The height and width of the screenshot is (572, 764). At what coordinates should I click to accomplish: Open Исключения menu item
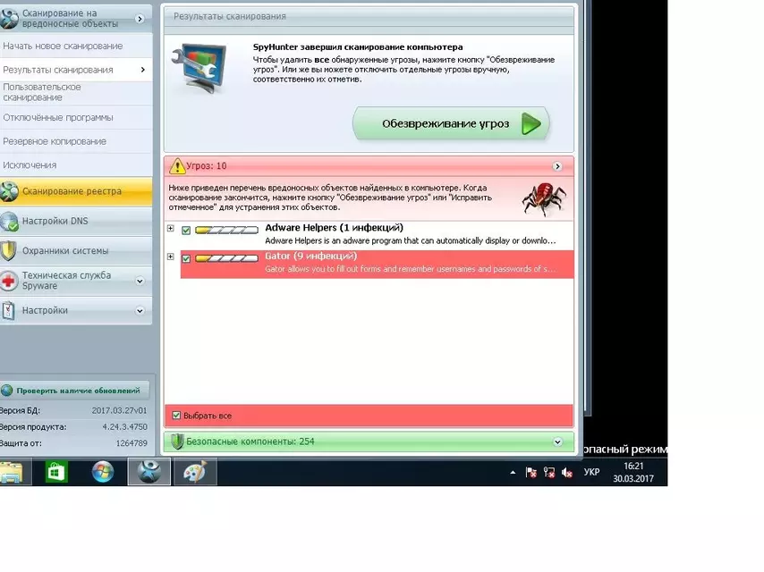[x=76, y=165]
